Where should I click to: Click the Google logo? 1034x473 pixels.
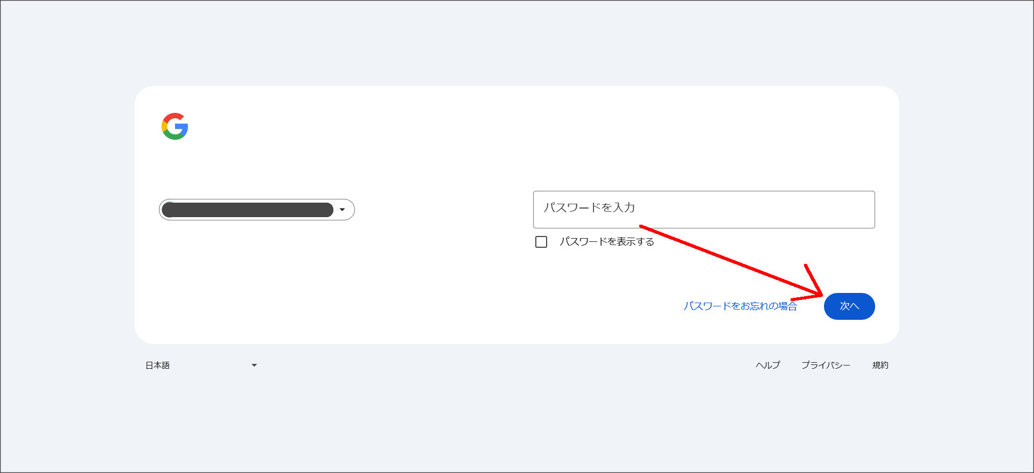point(174,126)
